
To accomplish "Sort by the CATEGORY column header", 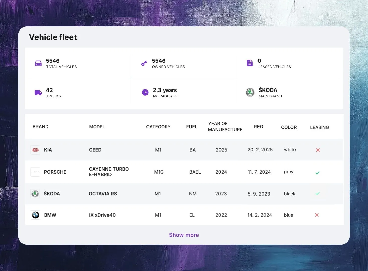I will 158,127.
